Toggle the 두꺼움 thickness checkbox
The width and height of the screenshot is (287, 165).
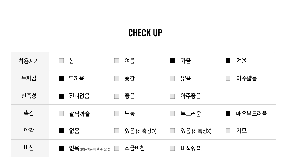tap(61, 78)
